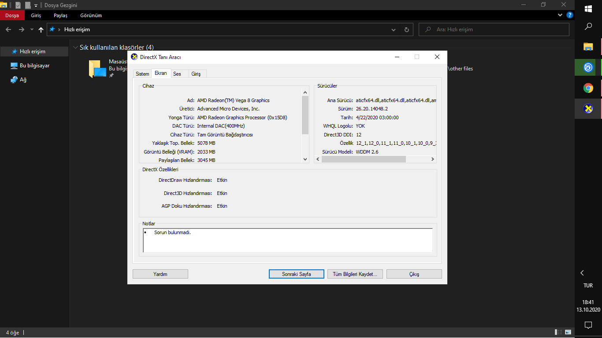Image resolution: width=602 pixels, height=338 pixels.
Task: Go back in File Explorer
Action: pos(8,29)
